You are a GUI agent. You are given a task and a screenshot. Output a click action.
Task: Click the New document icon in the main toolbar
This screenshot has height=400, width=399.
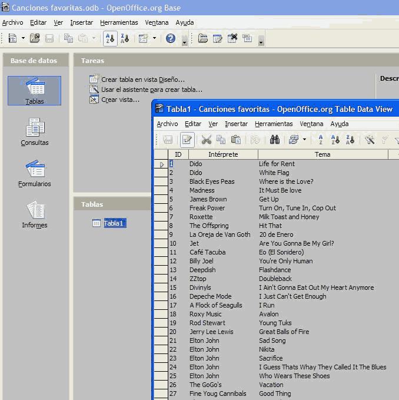coord(12,38)
